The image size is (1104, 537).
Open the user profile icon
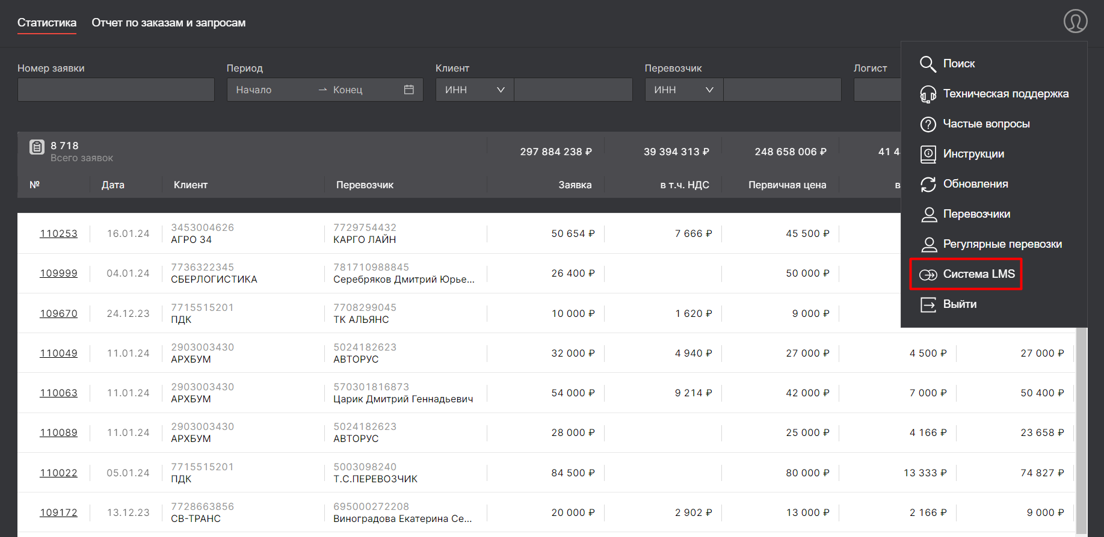[1075, 21]
